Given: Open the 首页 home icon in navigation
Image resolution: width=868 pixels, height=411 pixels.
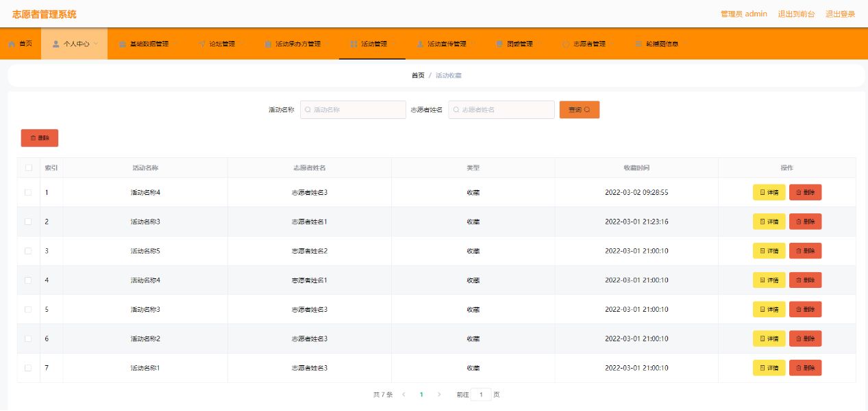Looking at the screenshot, I should coord(12,44).
